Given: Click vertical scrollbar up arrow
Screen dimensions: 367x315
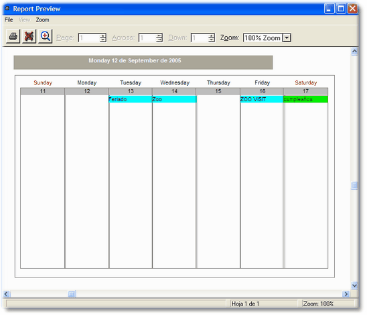Looking at the screenshot, I should (x=354, y=52).
